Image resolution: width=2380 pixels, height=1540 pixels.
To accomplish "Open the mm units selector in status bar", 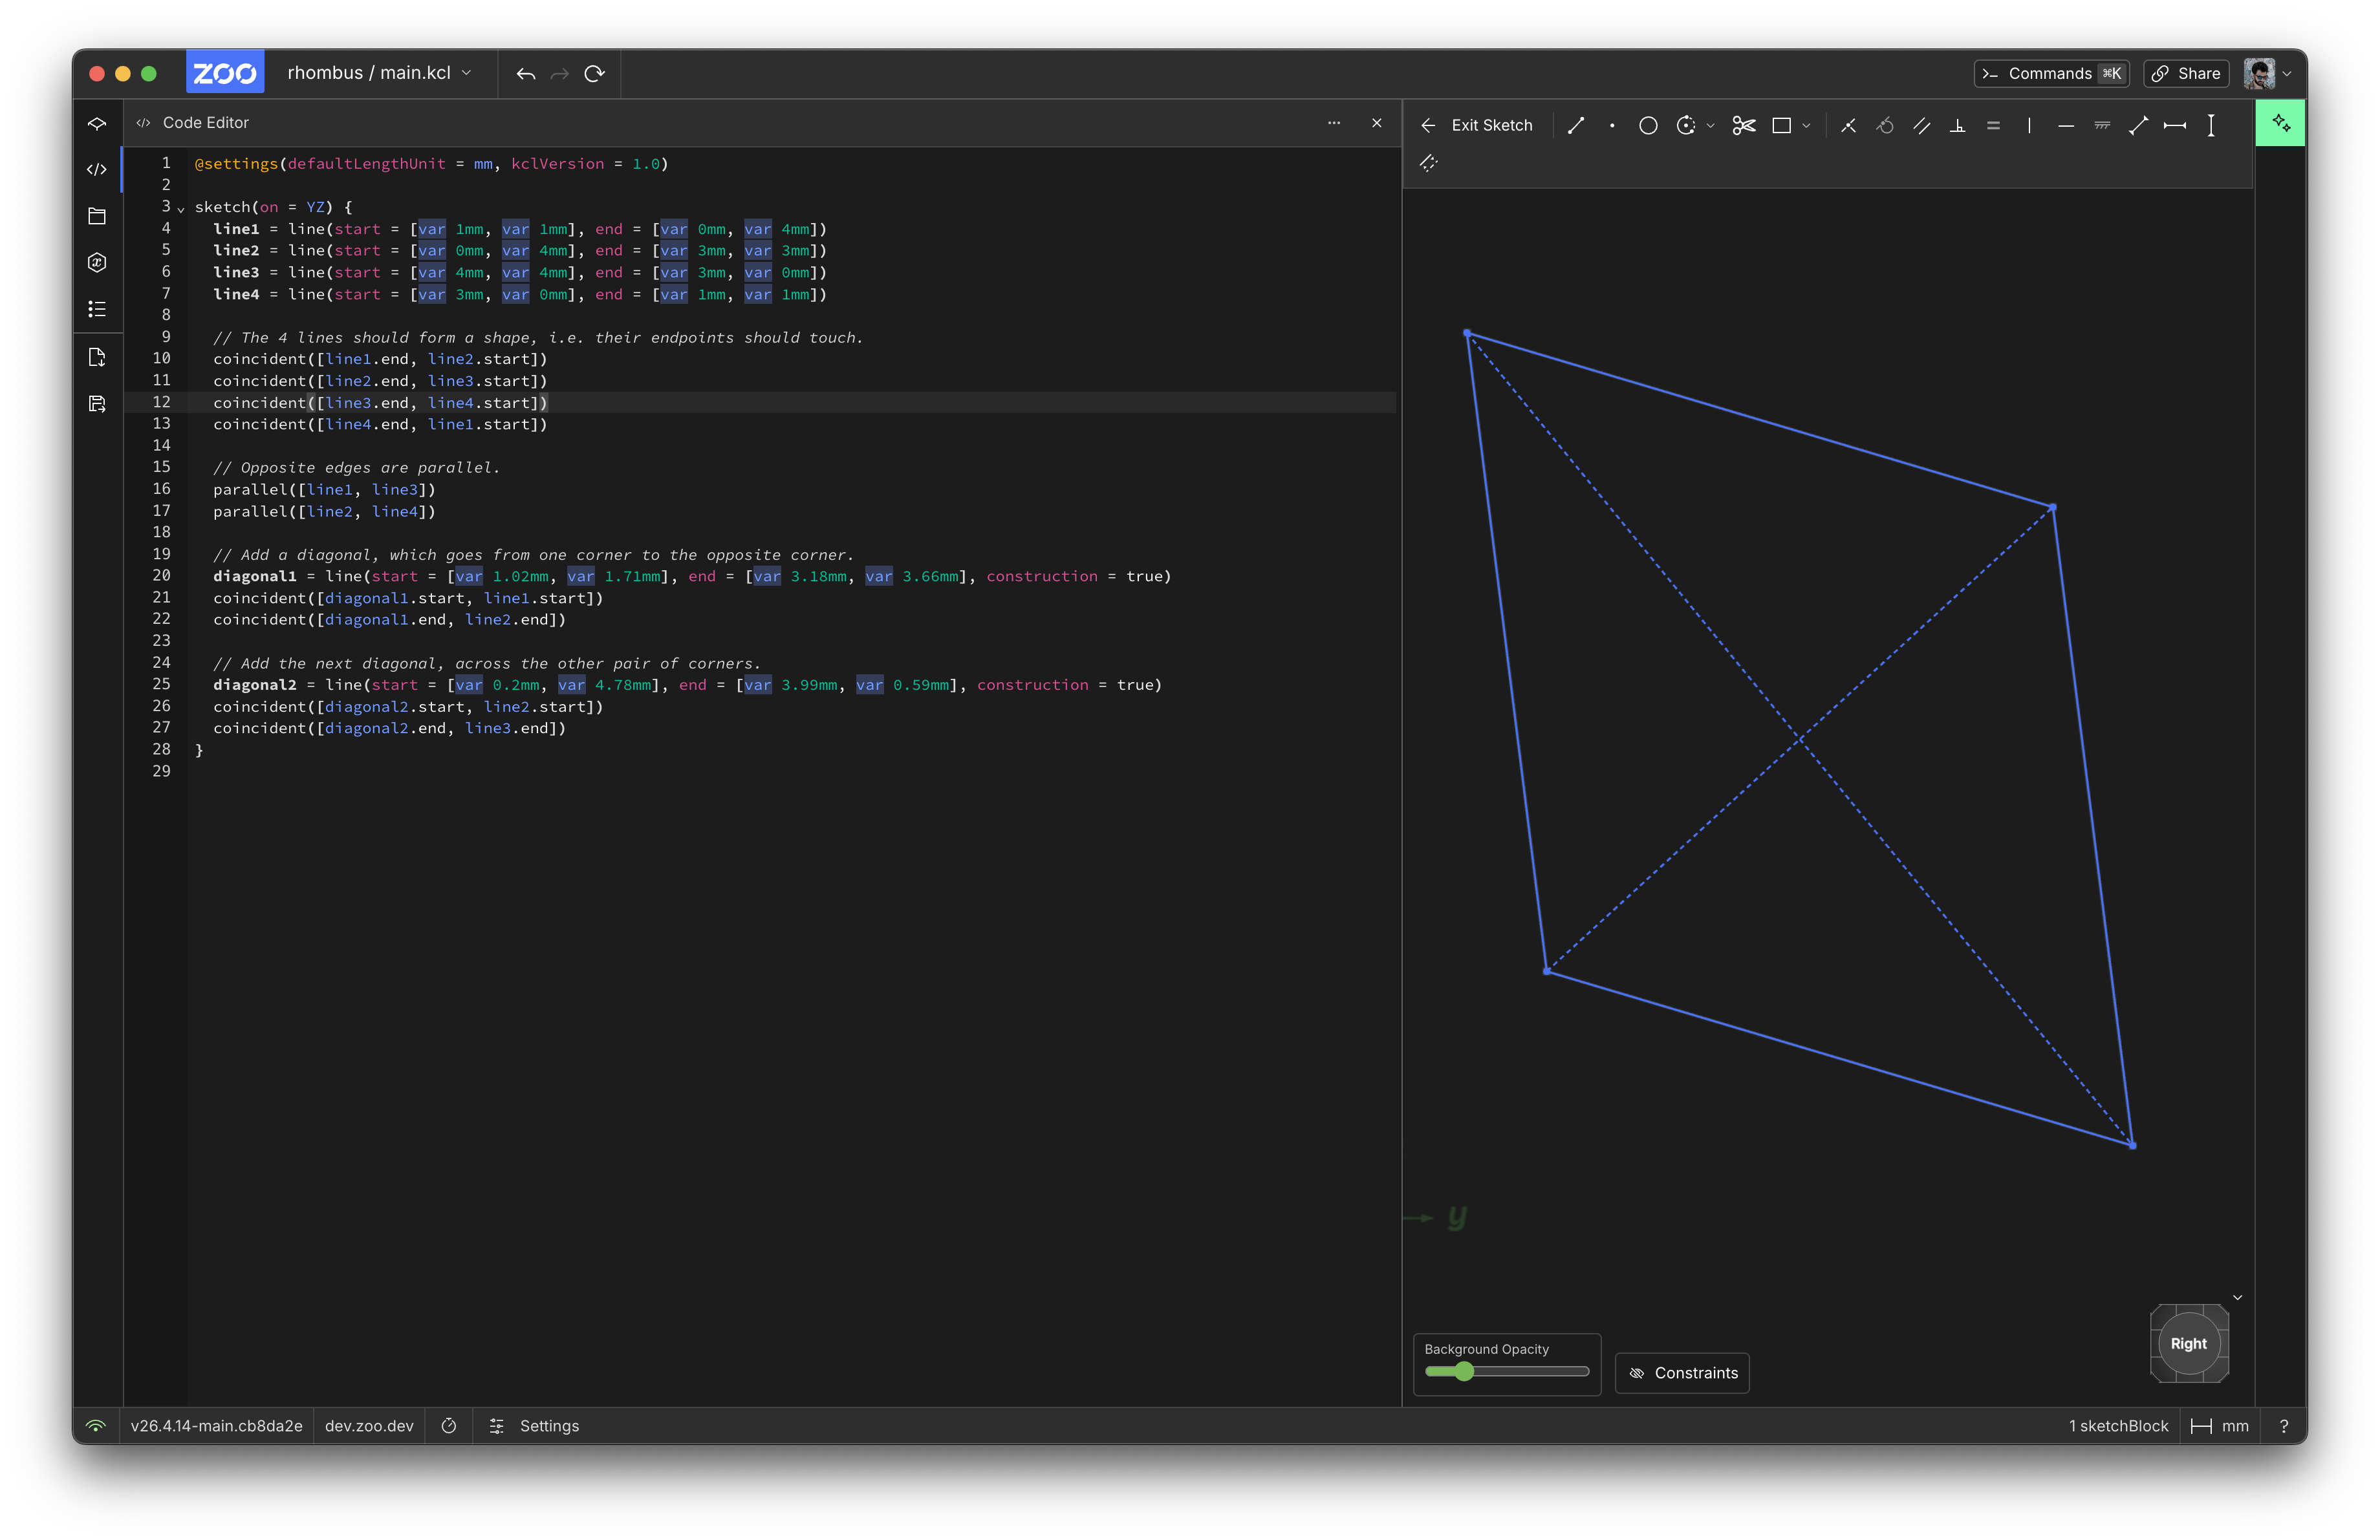I will pyautogui.click(x=2219, y=1425).
